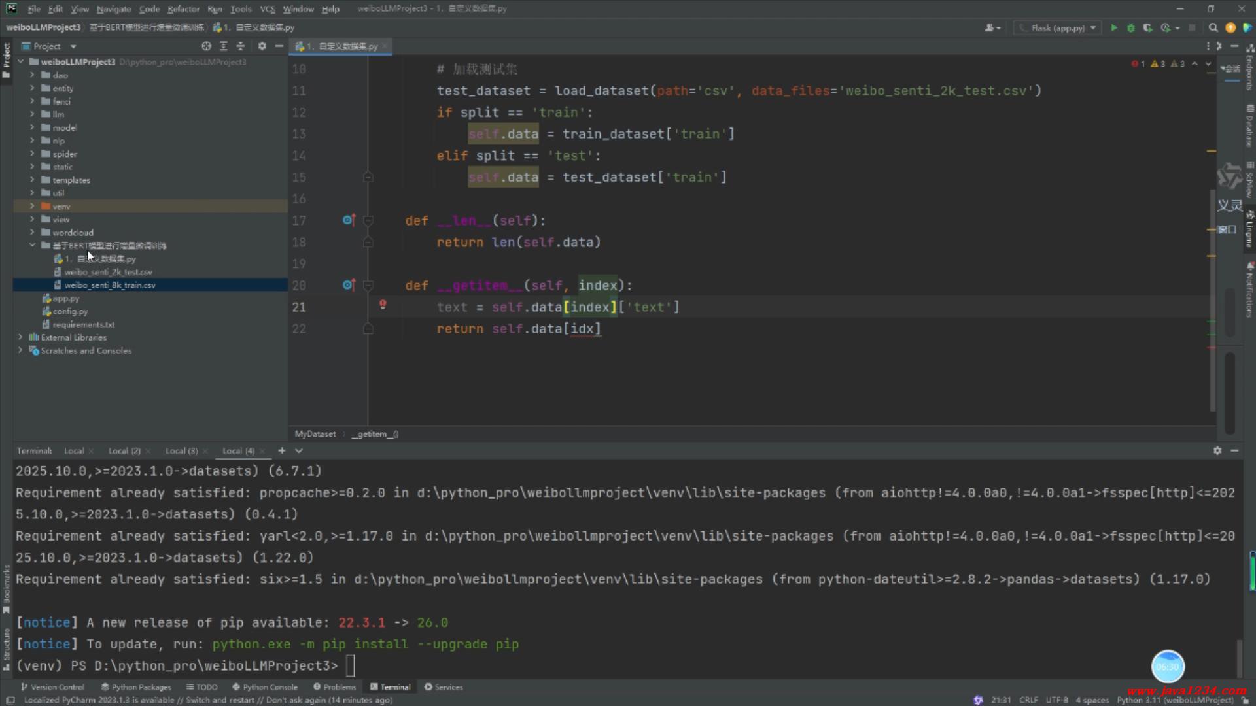Expand External Libraries node
Viewport: 1256px width, 706px height.
coord(20,338)
